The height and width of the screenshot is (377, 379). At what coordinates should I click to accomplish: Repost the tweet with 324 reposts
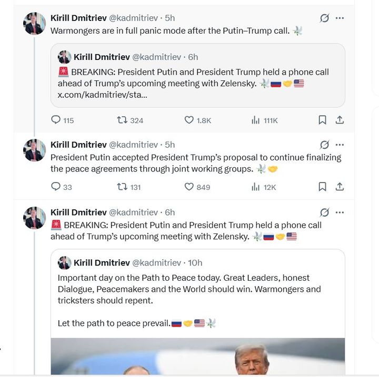122,120
